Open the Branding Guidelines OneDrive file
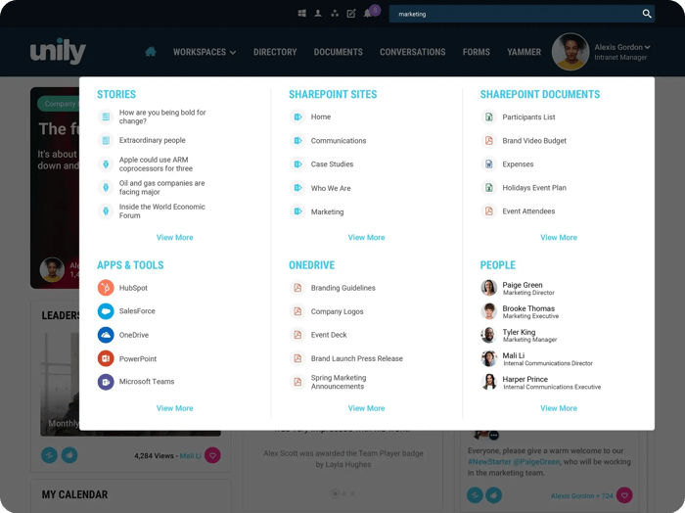Image resolution: width=685 pixels, height=513 pixels. (342, 288)
